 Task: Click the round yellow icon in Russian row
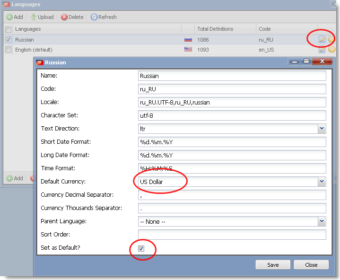coord(331,40)
